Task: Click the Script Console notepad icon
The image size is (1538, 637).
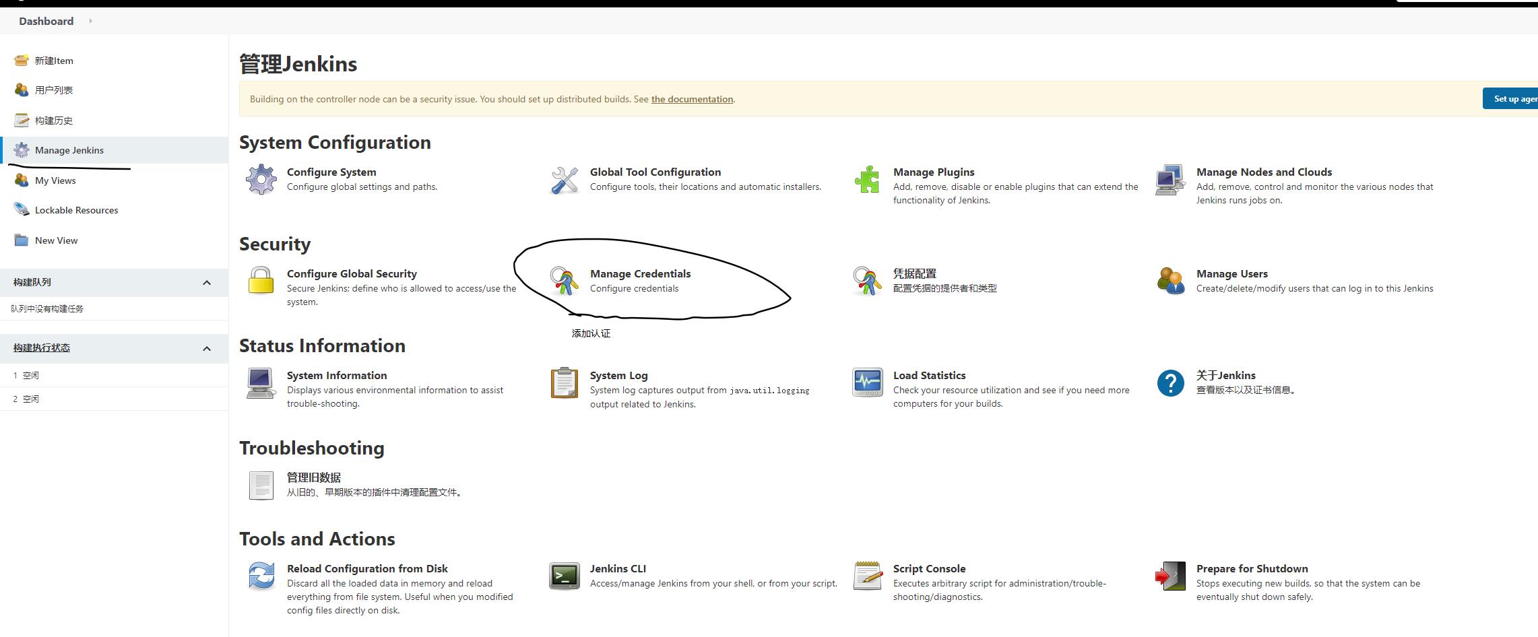Action: (x=868, y=576)
